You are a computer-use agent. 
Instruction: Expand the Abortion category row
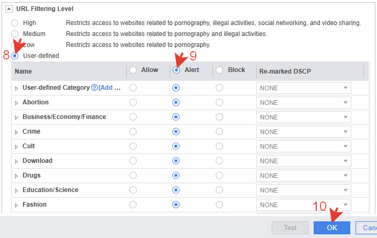coord(17,103)
